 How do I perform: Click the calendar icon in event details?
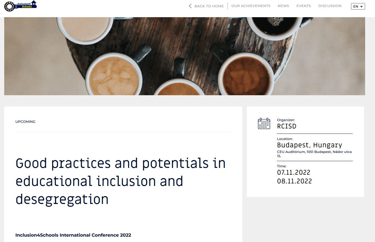tap(264, 123)
